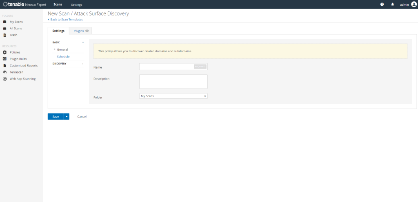
Task: Click the Web App Scanning icon
Action: point(4,79)
